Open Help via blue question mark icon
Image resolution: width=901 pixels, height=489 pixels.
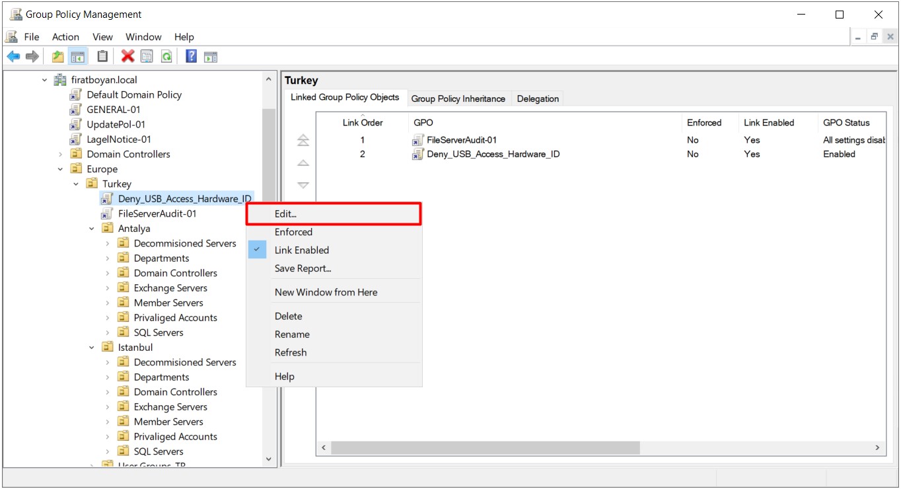click(192, 57)
